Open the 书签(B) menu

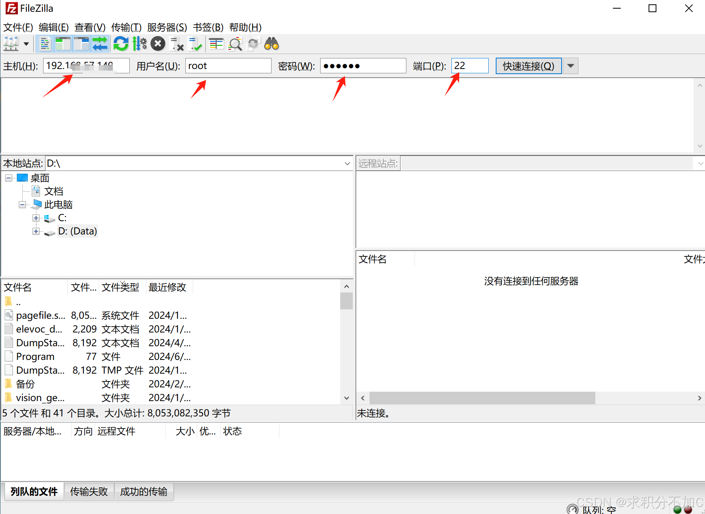point(208,27)
